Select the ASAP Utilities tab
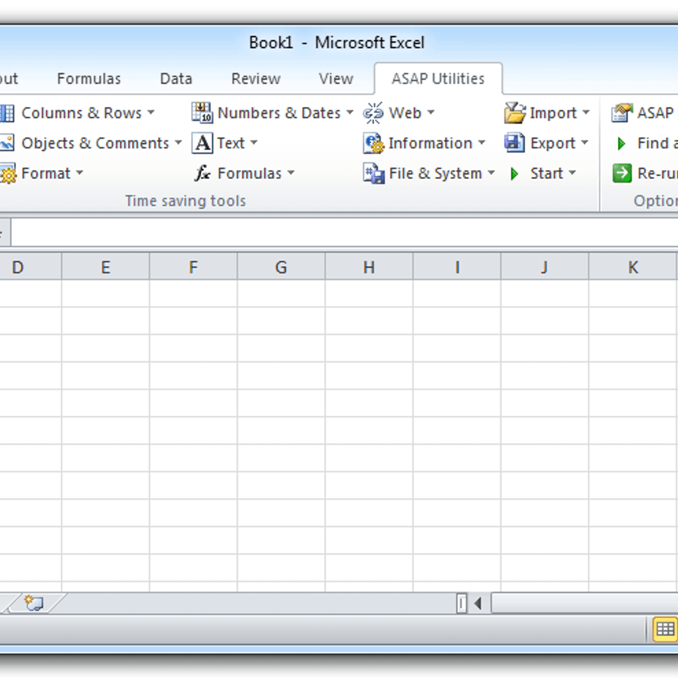 [x=438, y=79]
